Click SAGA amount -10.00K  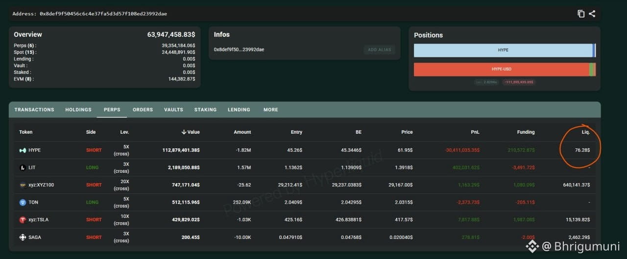[x=242, y=237]
